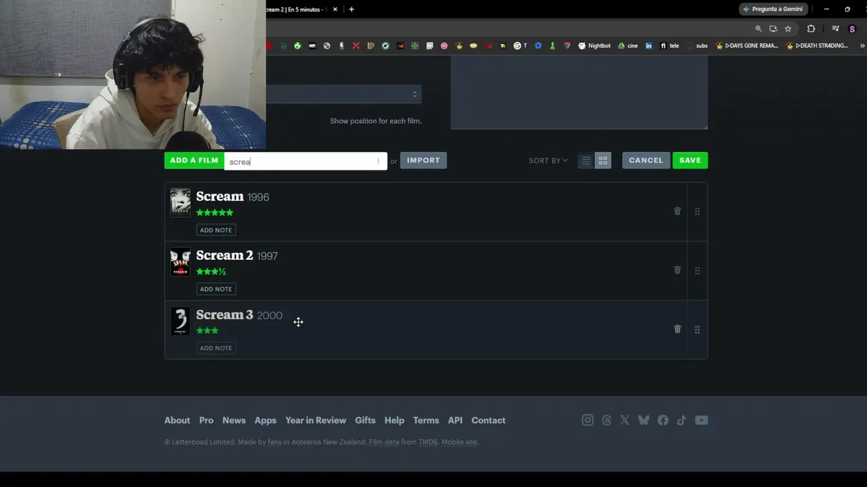Open the News footer link

pos(234,420)
